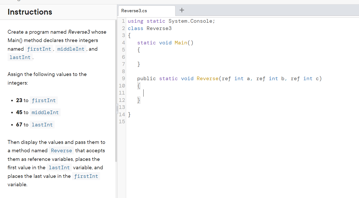Click line number 1 in the gutter
This screenshot has height=198, width=359.
123,21
